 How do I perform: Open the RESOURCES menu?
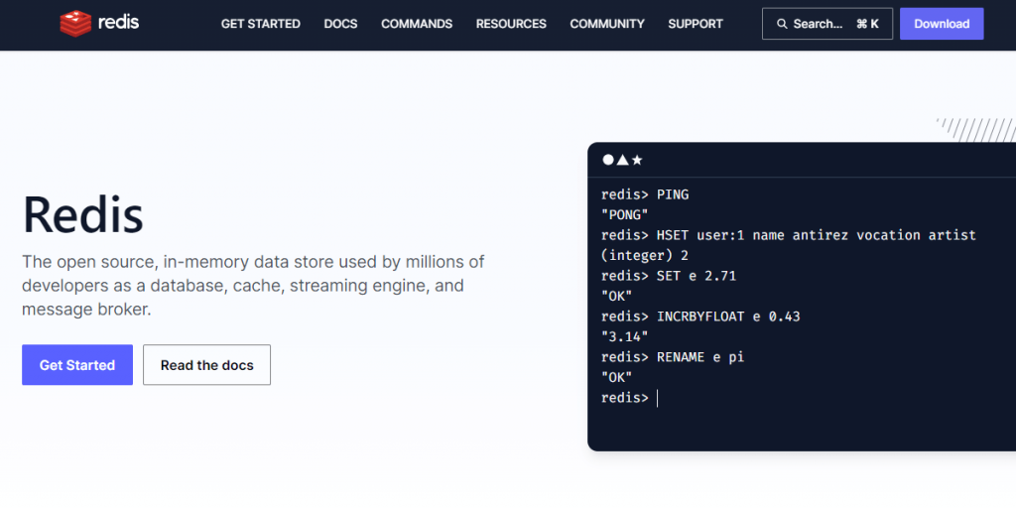click(511, 24)
